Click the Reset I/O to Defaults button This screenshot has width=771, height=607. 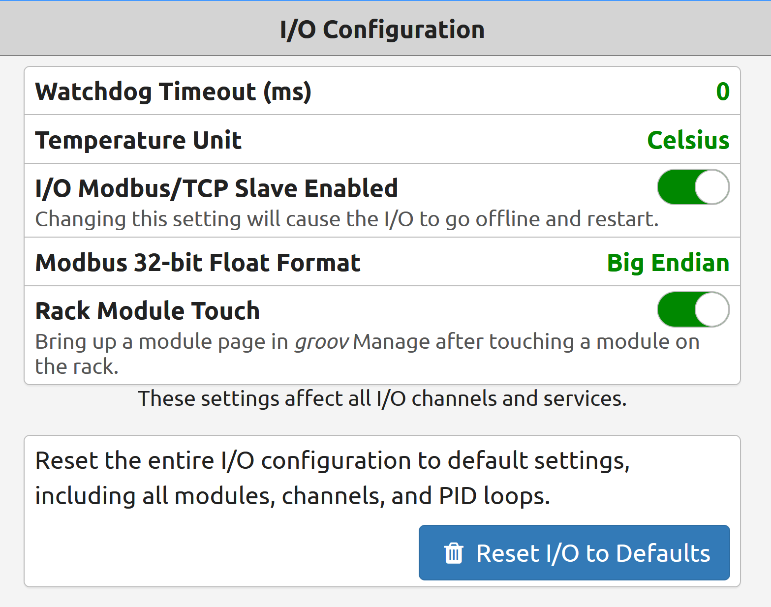tap(574, 552)
